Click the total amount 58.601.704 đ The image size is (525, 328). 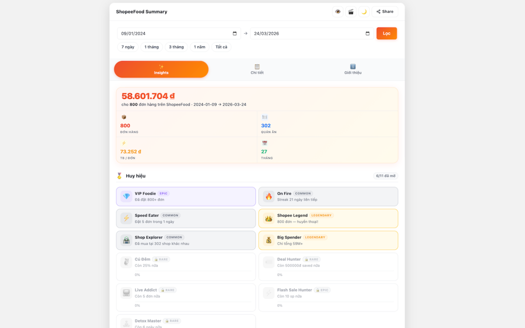148,96
